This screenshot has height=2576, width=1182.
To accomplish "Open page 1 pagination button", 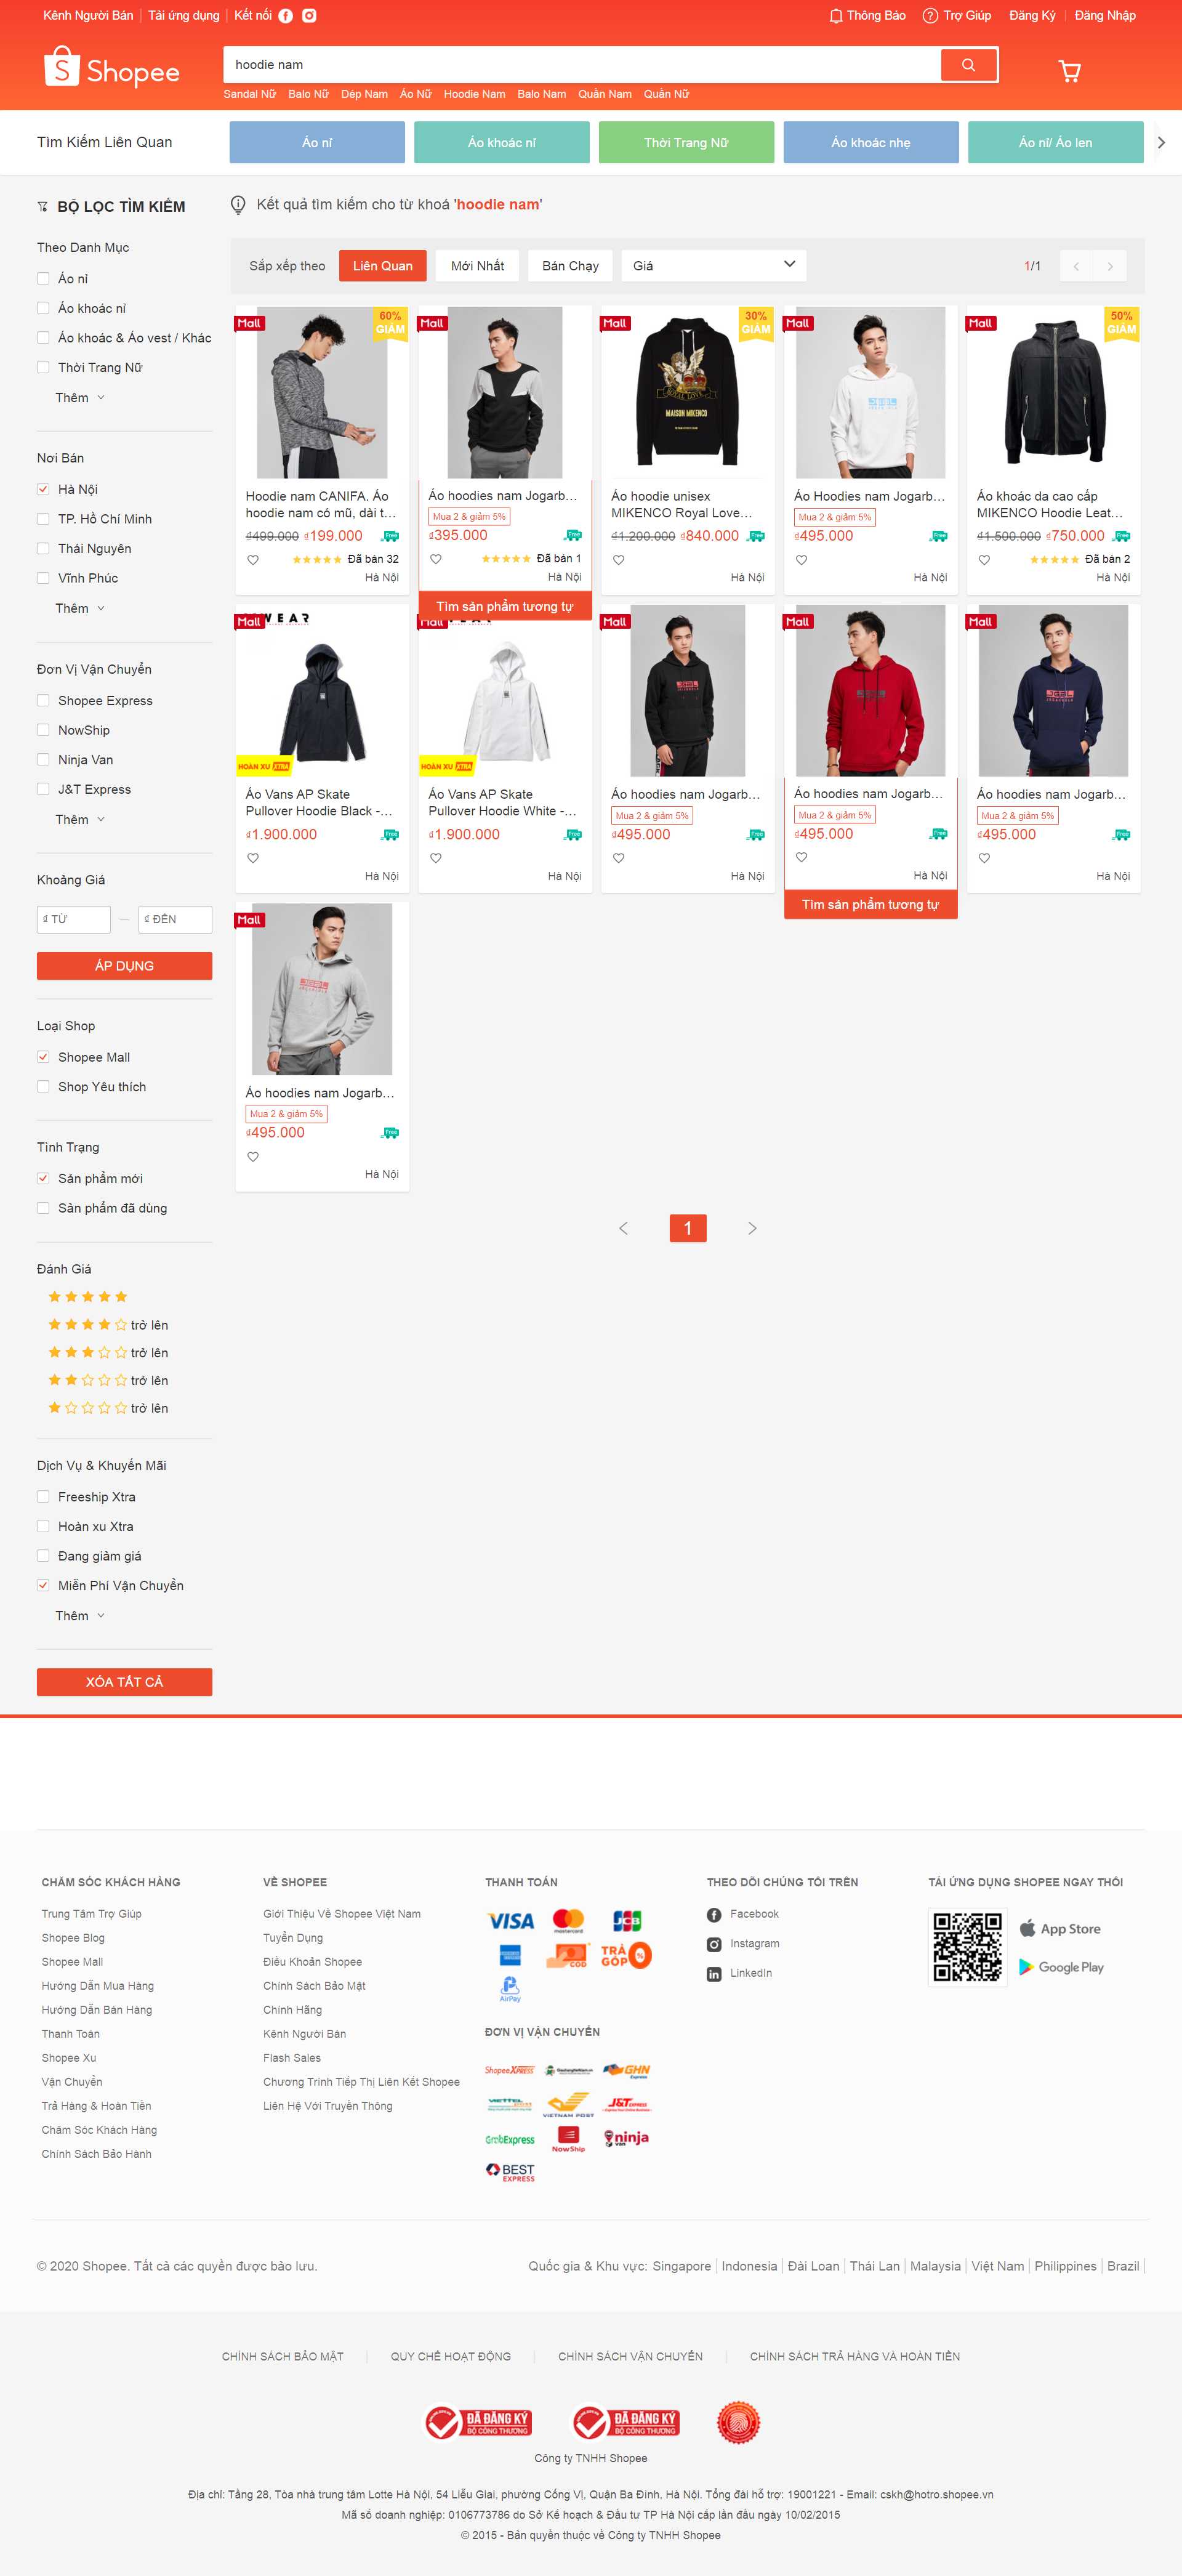I will [688, 1228].
